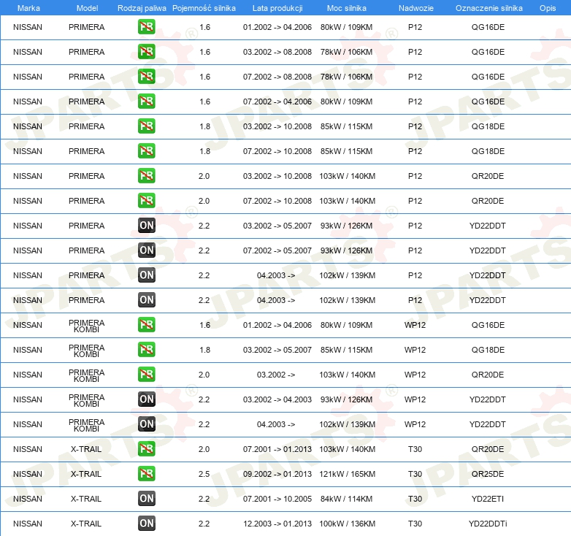
Task: Click NISSAN in the X-Trail YD22DDTi row
Action: pos(28,524)
